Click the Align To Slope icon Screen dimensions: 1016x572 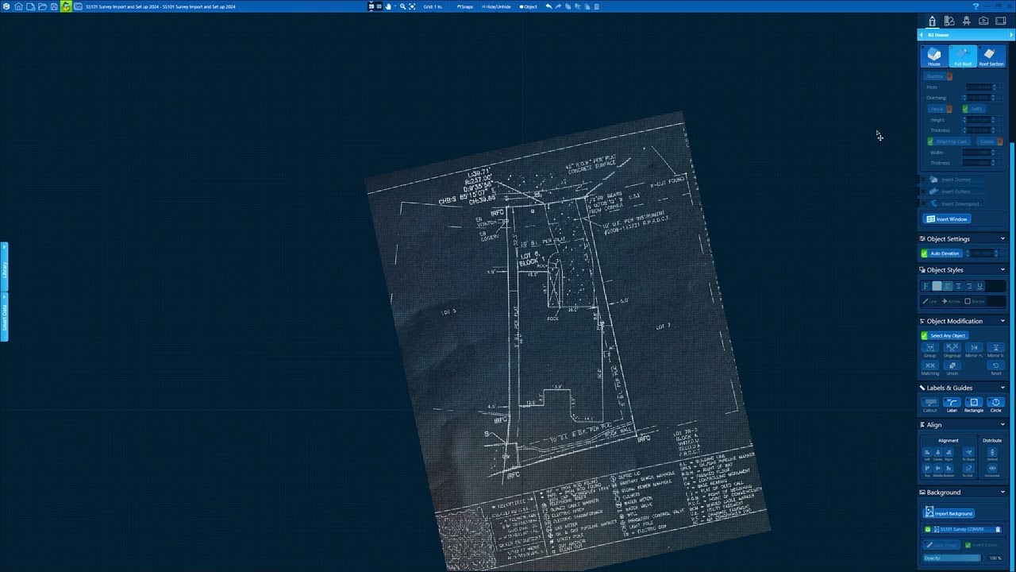[x=968, y=454]
